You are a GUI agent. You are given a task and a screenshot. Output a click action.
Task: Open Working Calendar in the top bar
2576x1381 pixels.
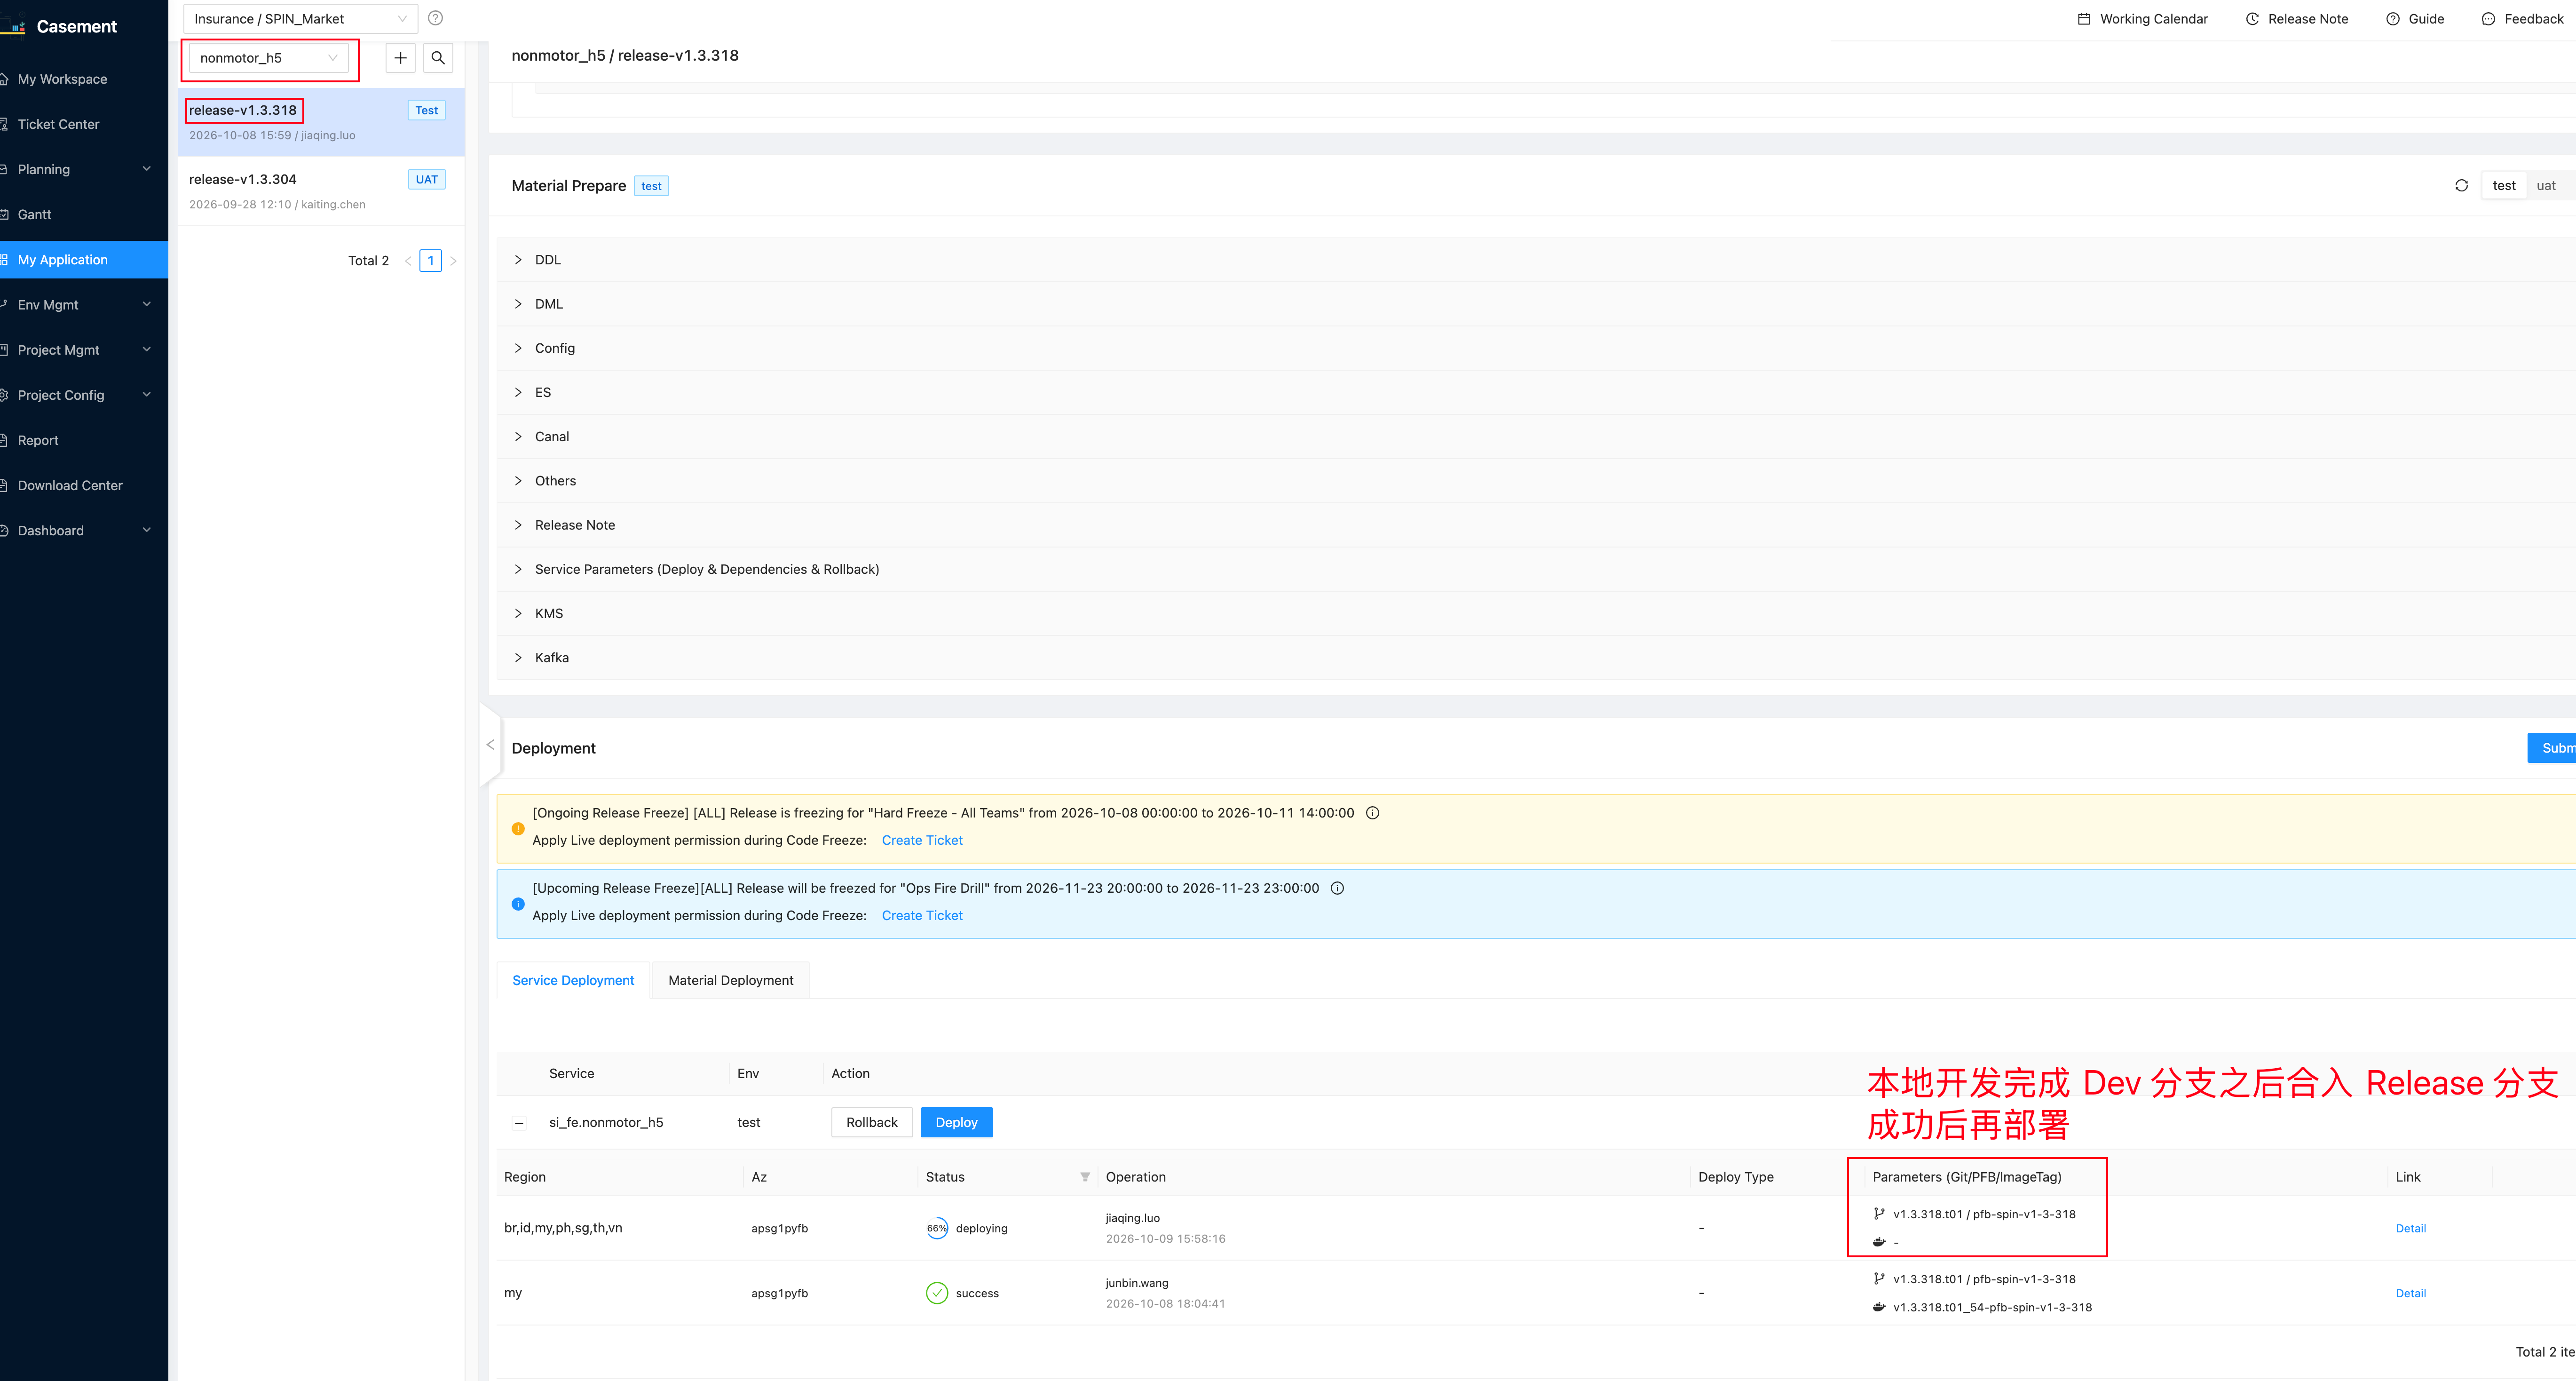[x=2142, y=19]
